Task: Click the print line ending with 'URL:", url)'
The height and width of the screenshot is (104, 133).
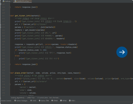Action: tap(35, 33)
